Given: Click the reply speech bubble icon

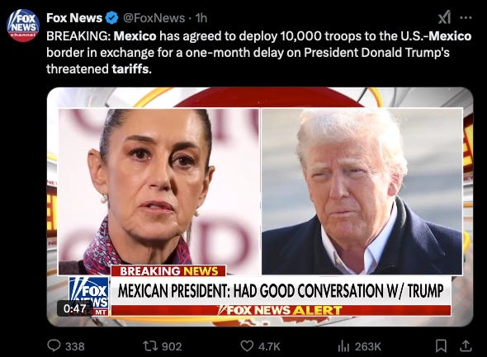Looking at the screenshot, I should pyautogui.click(x=54, y=345).
